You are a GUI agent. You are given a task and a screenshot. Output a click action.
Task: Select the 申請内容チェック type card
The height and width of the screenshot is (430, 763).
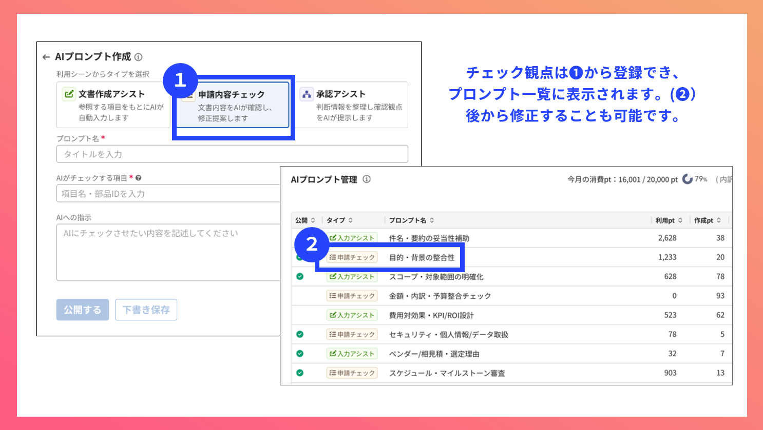click(234, 105)
